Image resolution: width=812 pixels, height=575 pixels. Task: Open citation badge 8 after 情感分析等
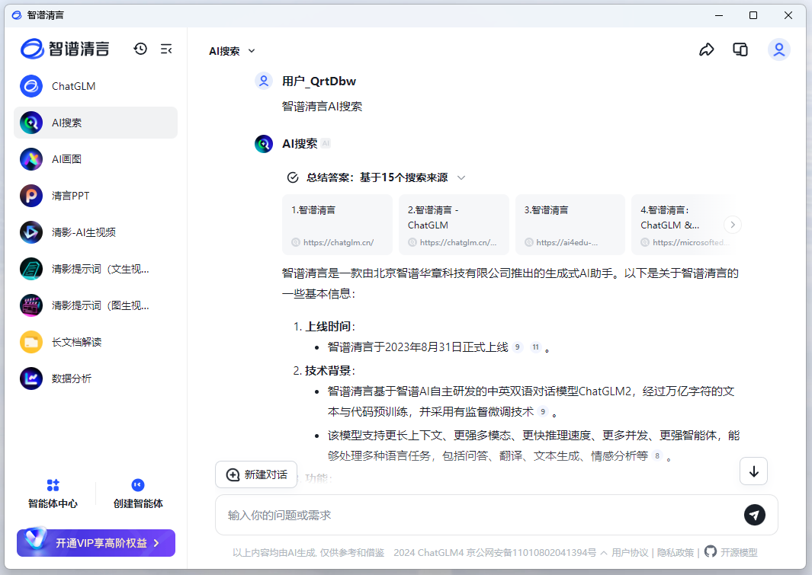click(657, 456)
